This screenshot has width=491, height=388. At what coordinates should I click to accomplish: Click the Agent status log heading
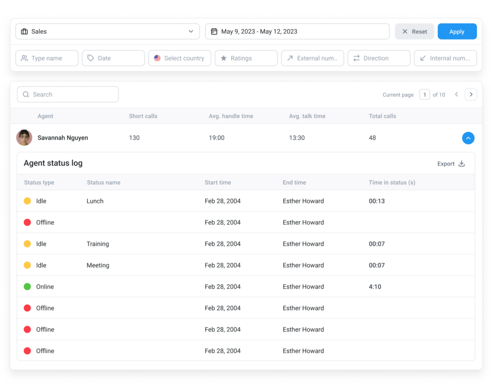tap(53, 163)
